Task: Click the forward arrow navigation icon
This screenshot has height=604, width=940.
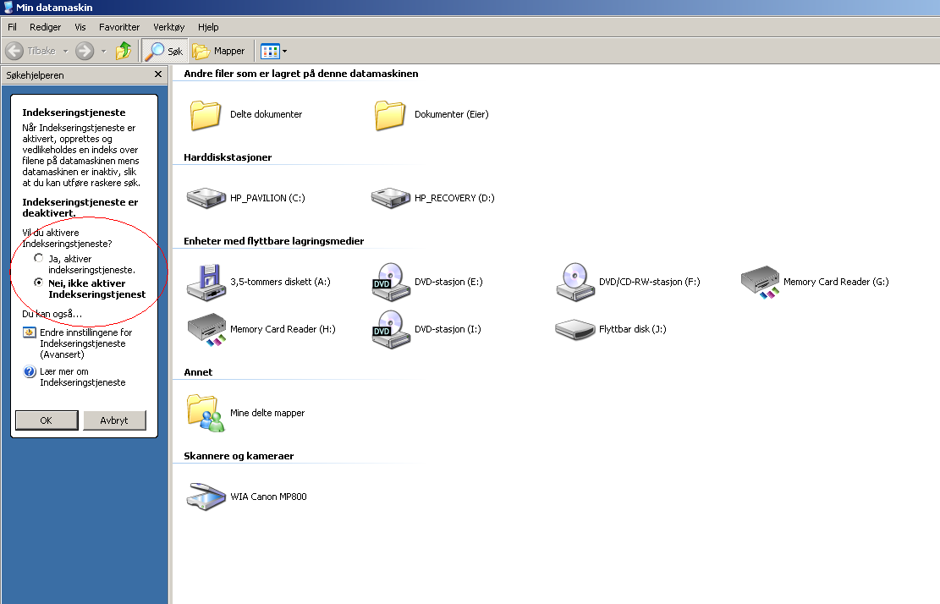Action: pyautogui.click(x=85, y=51)
